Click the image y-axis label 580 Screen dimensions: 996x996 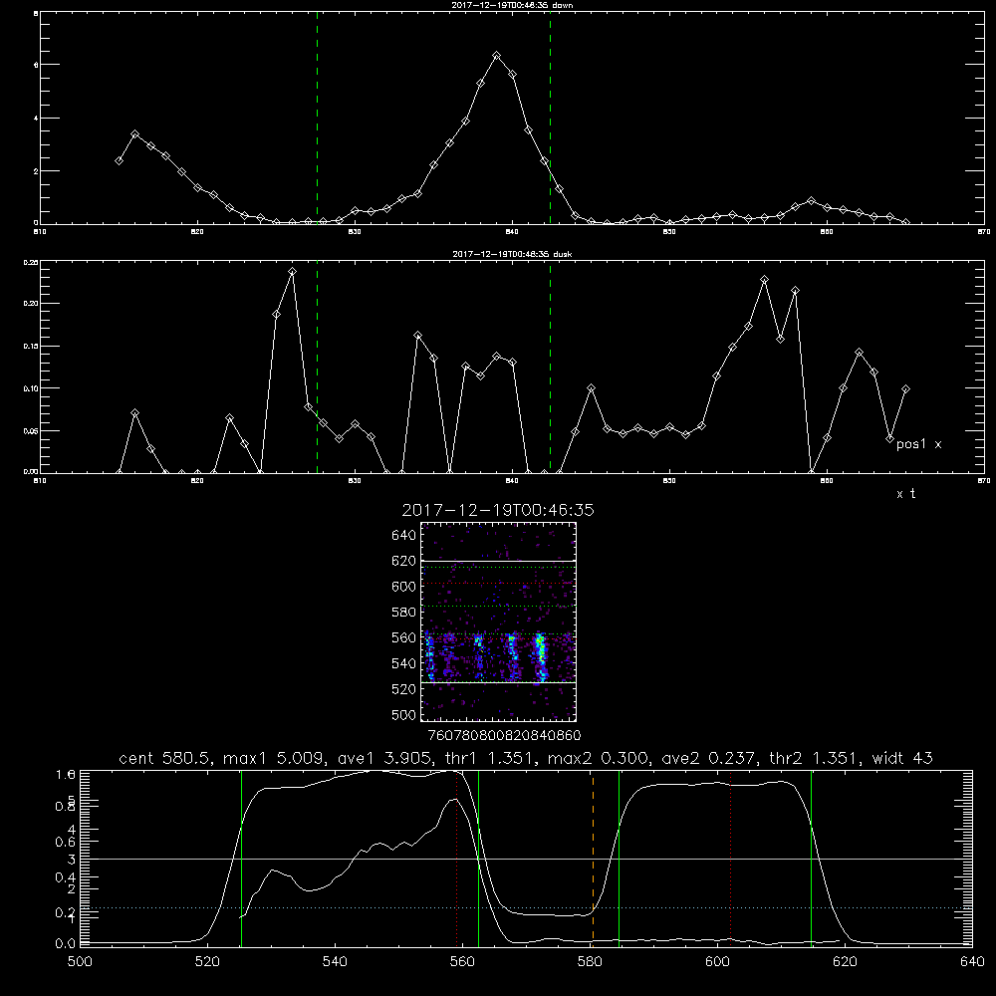tap(404, 613)
